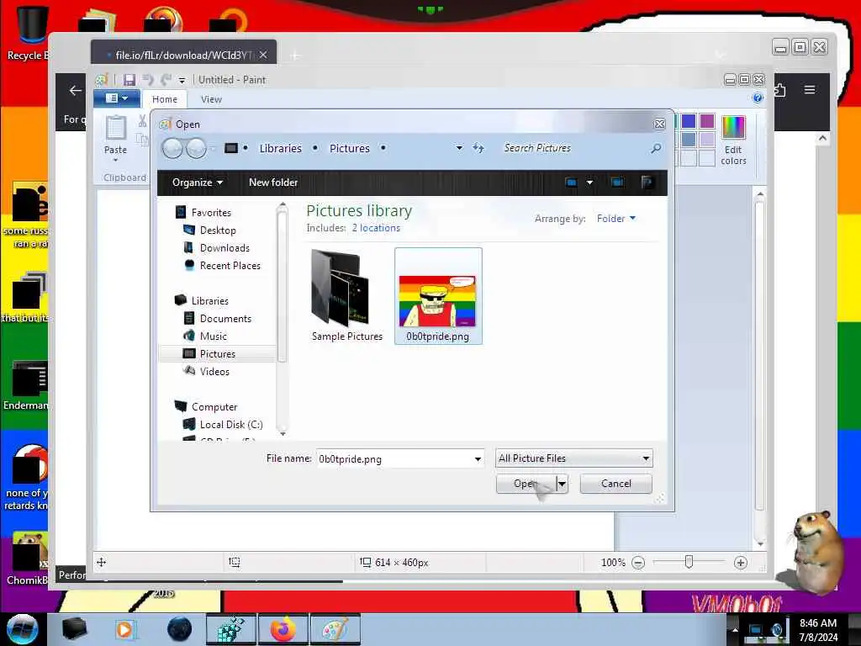Screen dimensions: 861x646
Task: Switch to the View ribbon tab
Action: (x=211, y=99)
